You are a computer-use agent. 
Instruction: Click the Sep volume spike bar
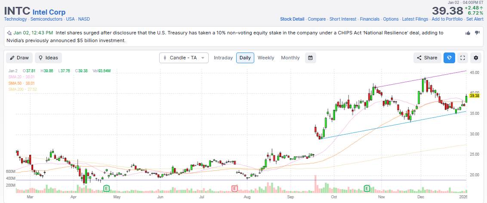pos(315,184)
